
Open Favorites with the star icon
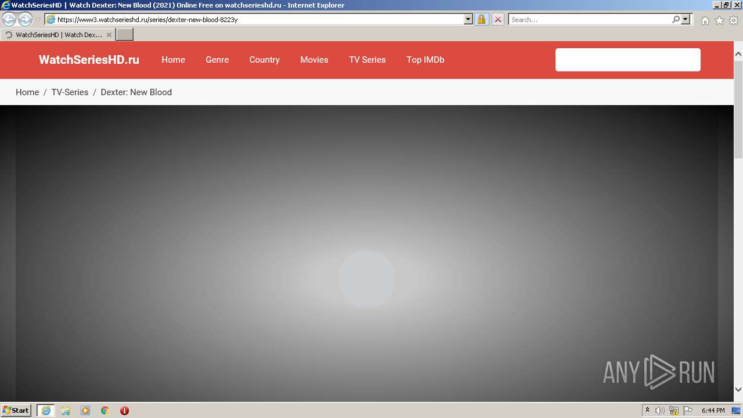point(719,20)
